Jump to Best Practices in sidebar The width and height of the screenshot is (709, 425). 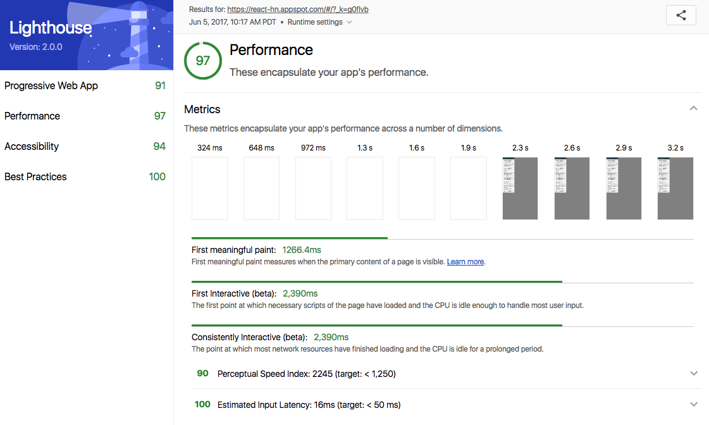(x=35, y=176)
